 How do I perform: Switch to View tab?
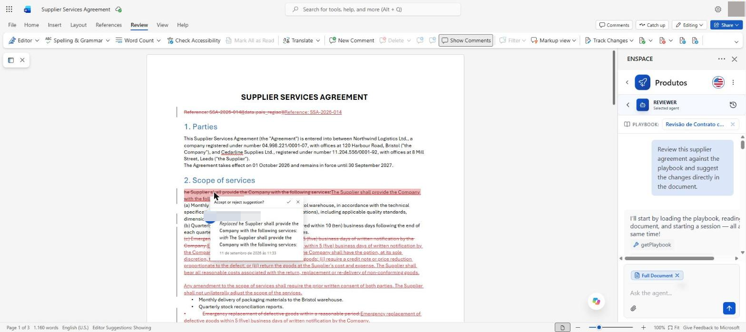pos(162,25)
